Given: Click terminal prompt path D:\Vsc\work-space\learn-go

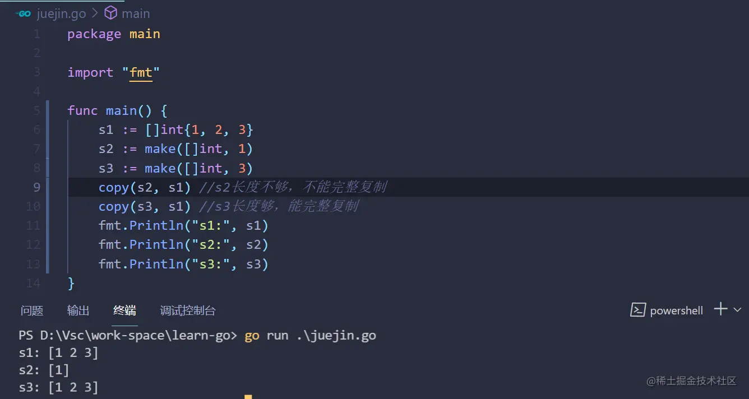Looking at the screenshot, I should [x=135, y=336].
